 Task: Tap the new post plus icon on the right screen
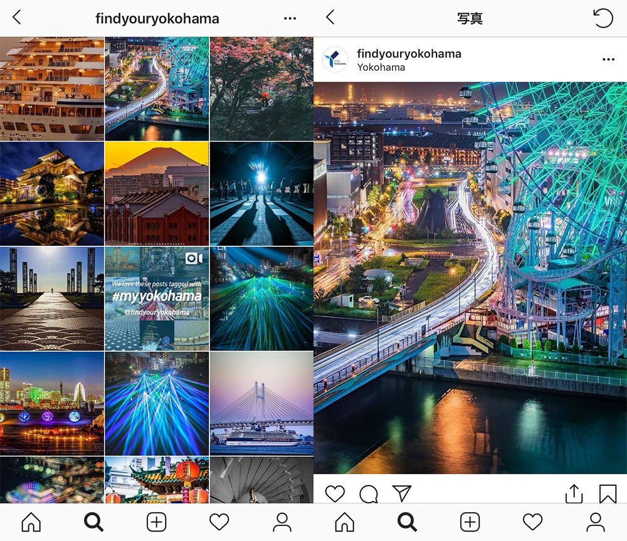pos(470,522)
